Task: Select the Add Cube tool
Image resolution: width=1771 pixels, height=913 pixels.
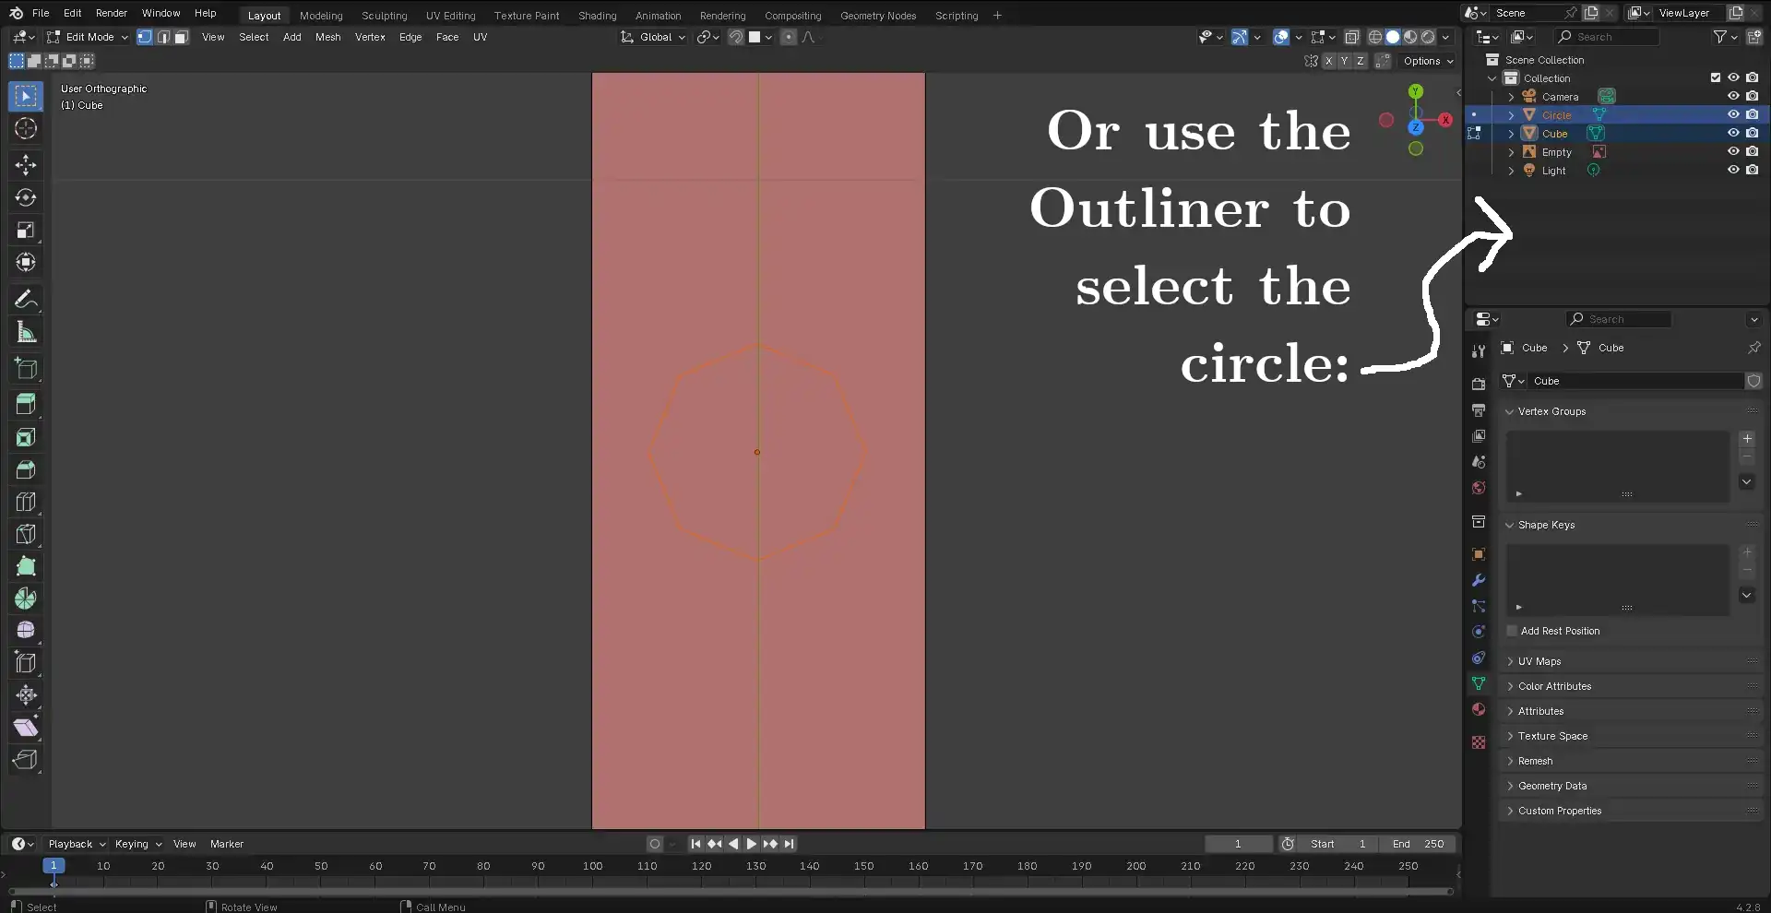Action: point(26,369)
